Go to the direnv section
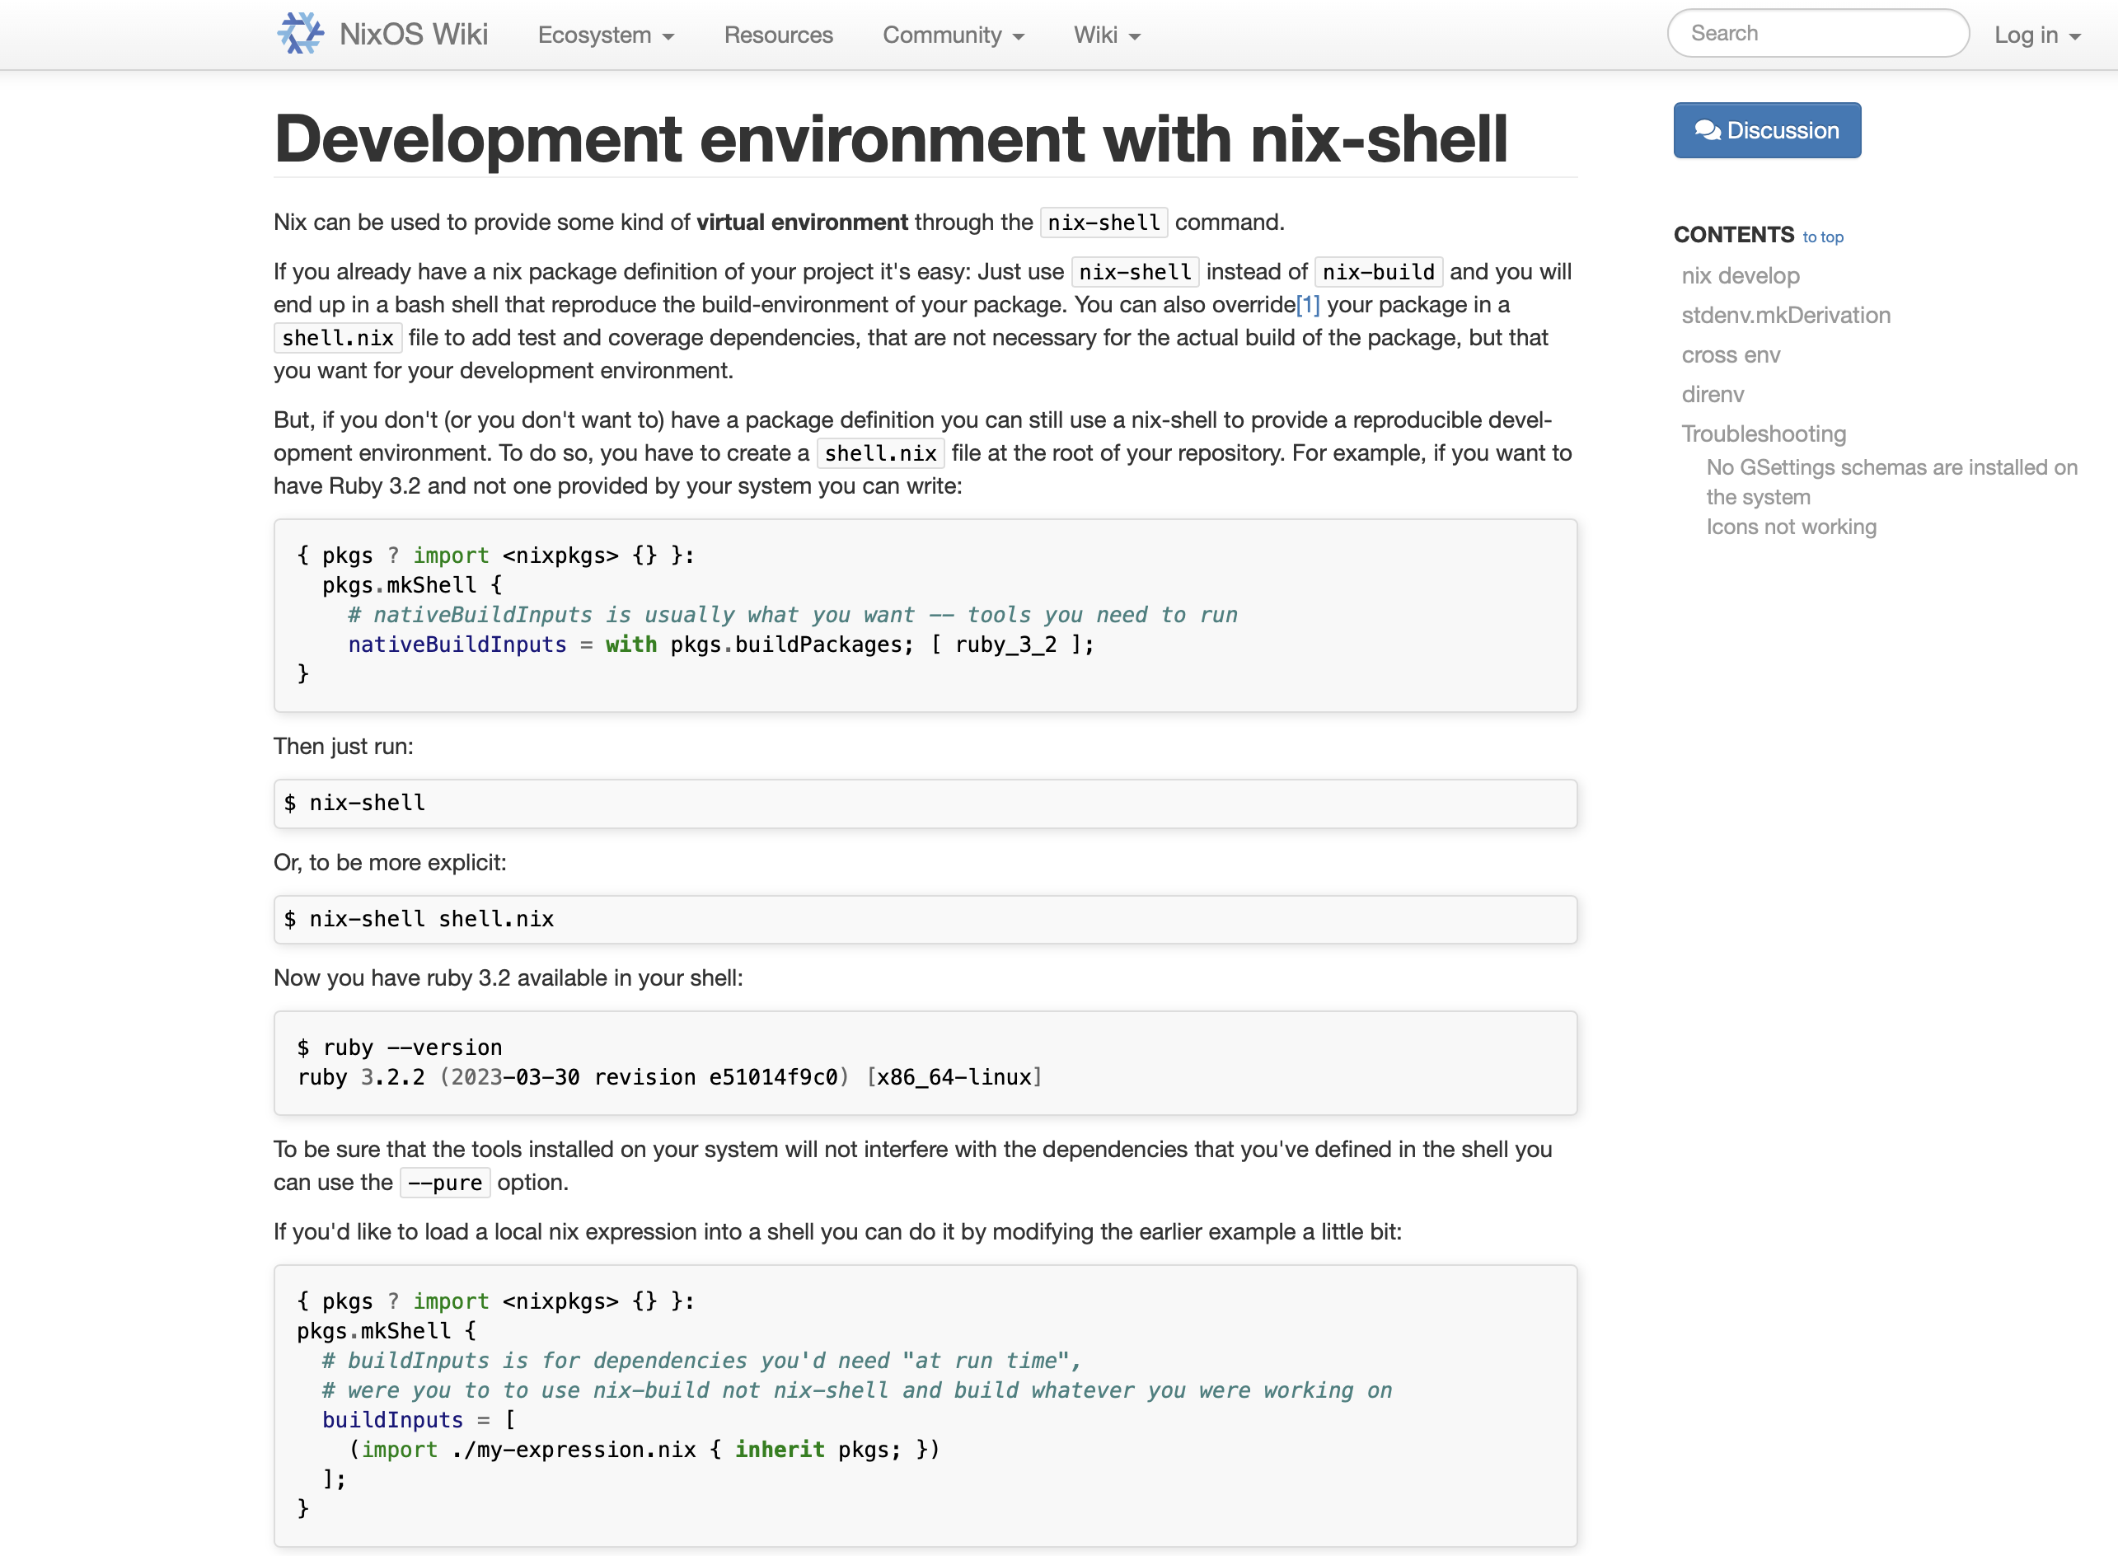The width and height of the screenshot is (2118, 1556). coord(1713,395)
